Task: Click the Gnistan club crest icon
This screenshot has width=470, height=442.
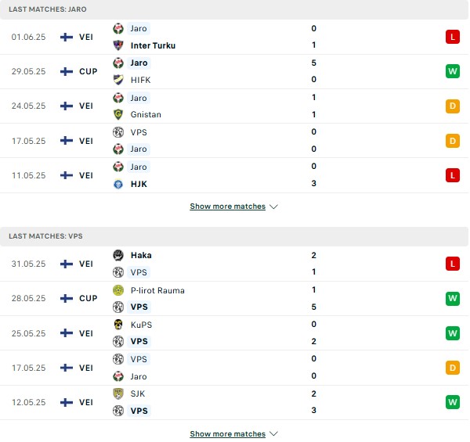Action: (118, 114)
